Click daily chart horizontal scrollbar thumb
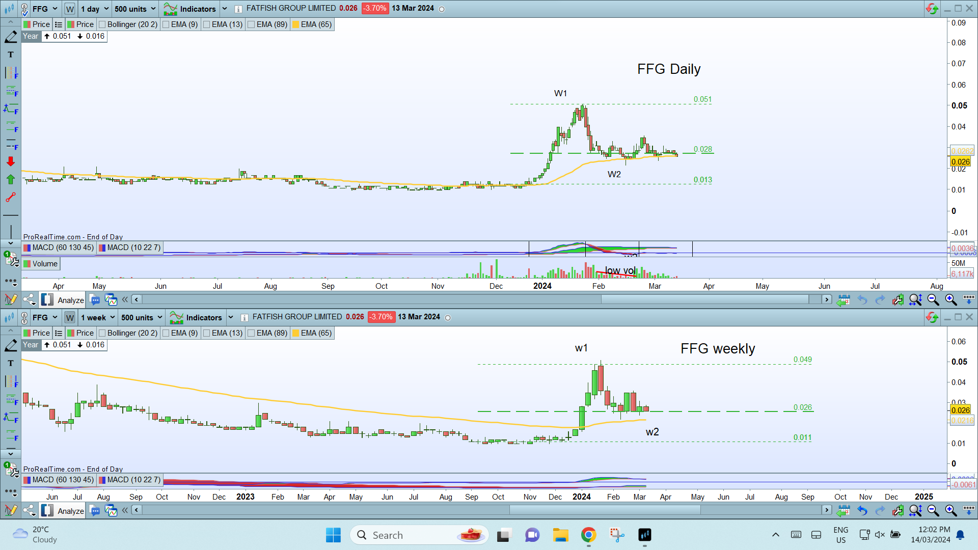The height and width of the screenshot is (550, 978). click(705, 299)
